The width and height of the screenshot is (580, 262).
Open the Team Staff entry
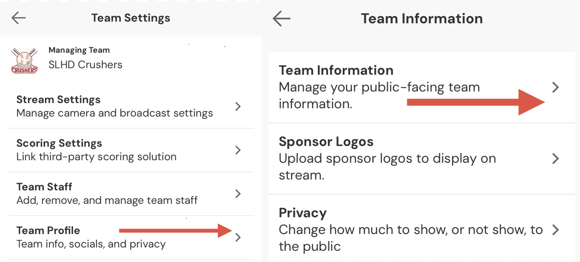(44, 187)
